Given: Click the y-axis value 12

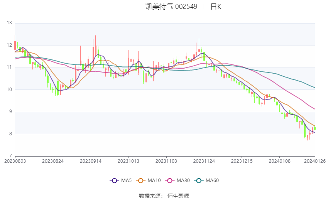Looking at the screenshot, I should coord(9,45).
